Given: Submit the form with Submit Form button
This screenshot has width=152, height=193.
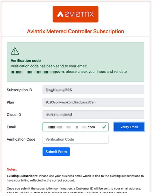Looking at the screenshot, I should click(x=56, y=152).
